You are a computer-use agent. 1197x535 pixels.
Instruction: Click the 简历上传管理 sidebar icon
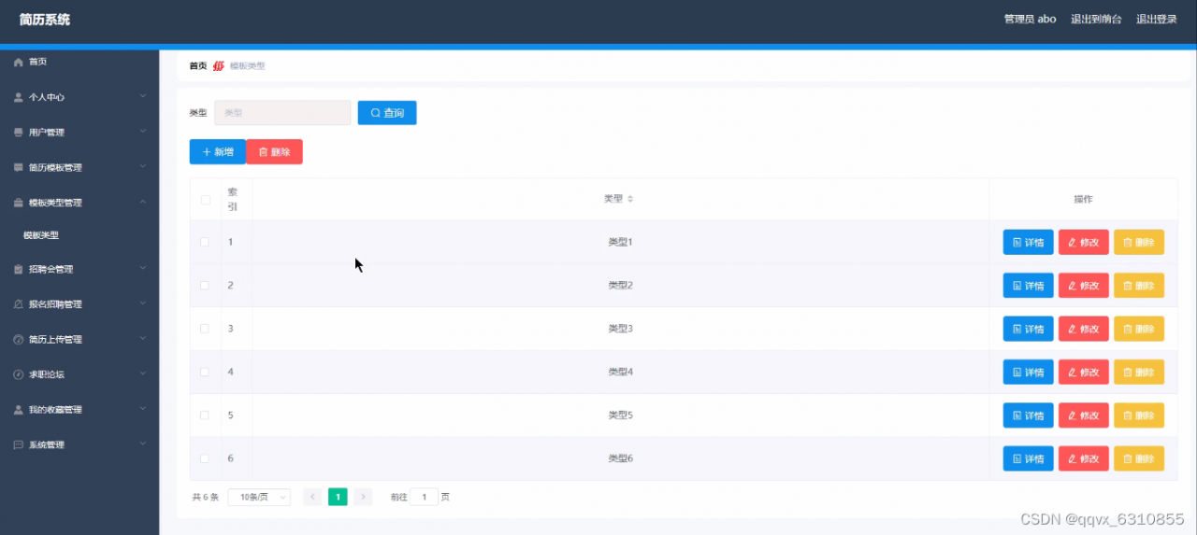pyautogui.click(x=18, y=340)
